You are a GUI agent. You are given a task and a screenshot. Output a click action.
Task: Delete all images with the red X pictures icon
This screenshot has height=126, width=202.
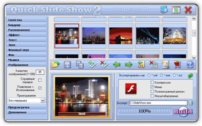pyautogui.click(x=153, y=64)
